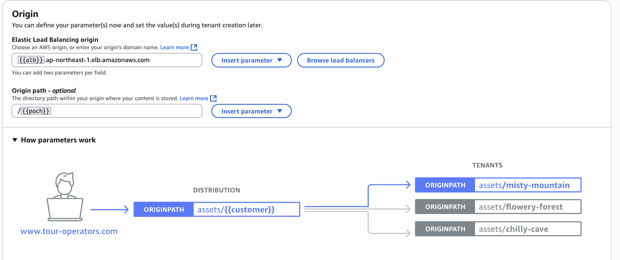Viewport: 620px width, 260px height.
Task: Focus the Origin path input field
Action: click(x=124, y=111)
